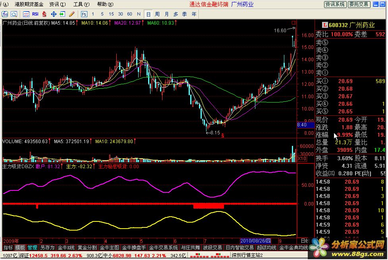Select the 日内智能交易 template tab
388x260 pixels.
[239, 247]
